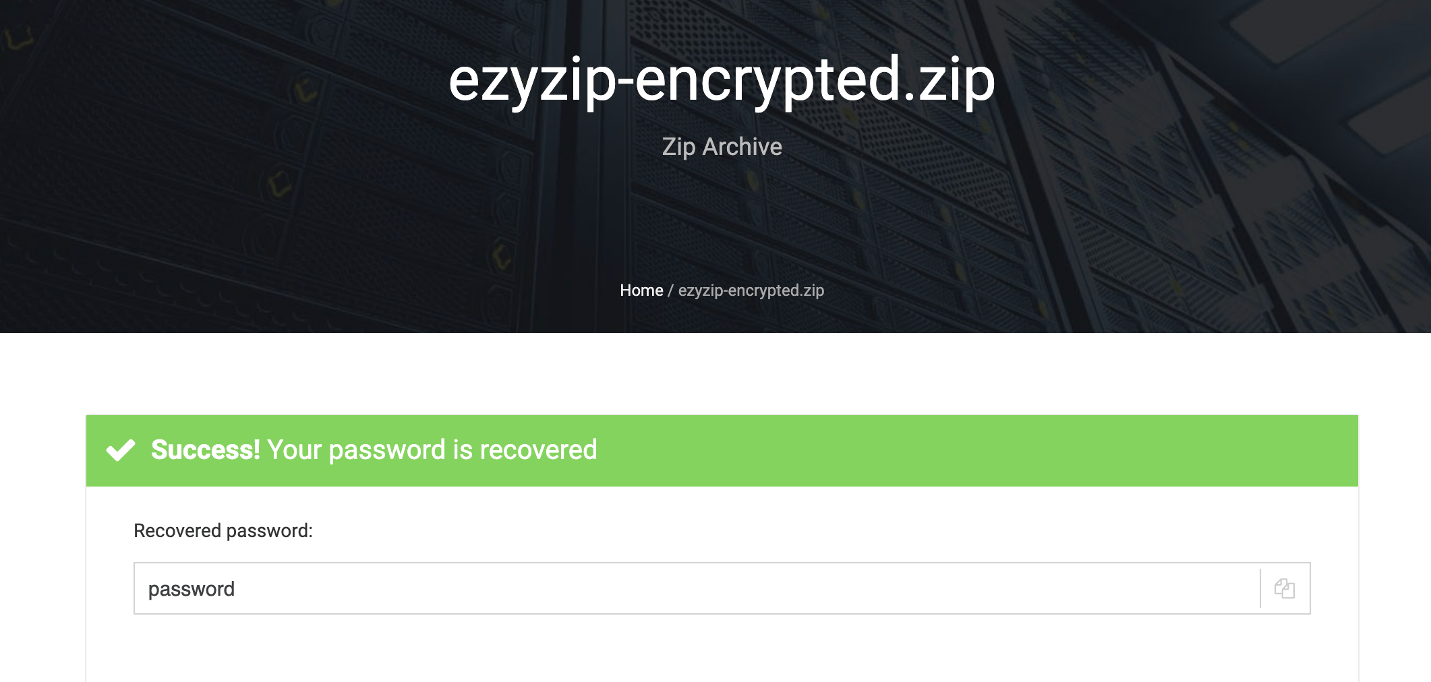Screen dimensions: 1431x682
Task: Click the Recovered password: label
Action: [224, 532]
